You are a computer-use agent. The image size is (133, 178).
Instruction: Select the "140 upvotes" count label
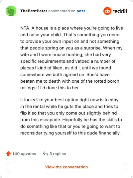[24, 154]
